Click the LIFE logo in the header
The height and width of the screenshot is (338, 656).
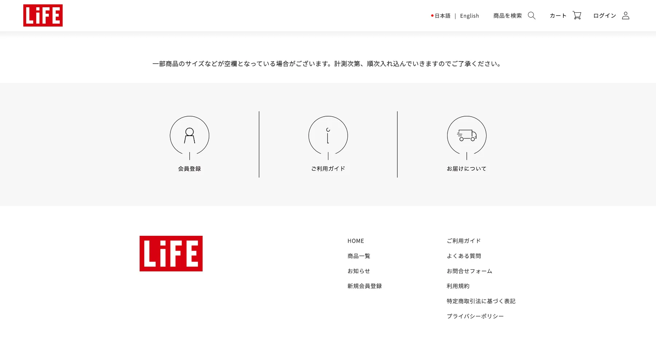43,16
